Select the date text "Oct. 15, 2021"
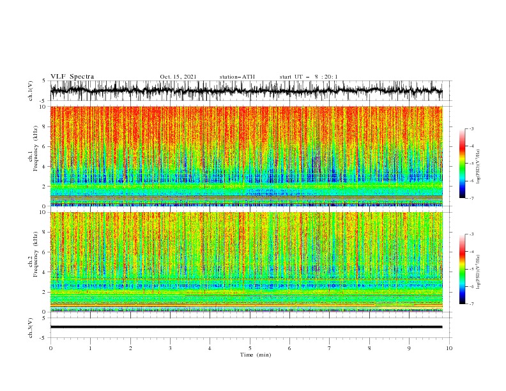506x391 pixels. tap(178, 77)
